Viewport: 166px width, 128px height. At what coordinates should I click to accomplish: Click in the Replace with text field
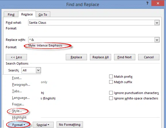coord(91,40)
